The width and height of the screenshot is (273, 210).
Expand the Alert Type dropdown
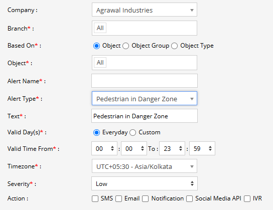coord(145,98)
